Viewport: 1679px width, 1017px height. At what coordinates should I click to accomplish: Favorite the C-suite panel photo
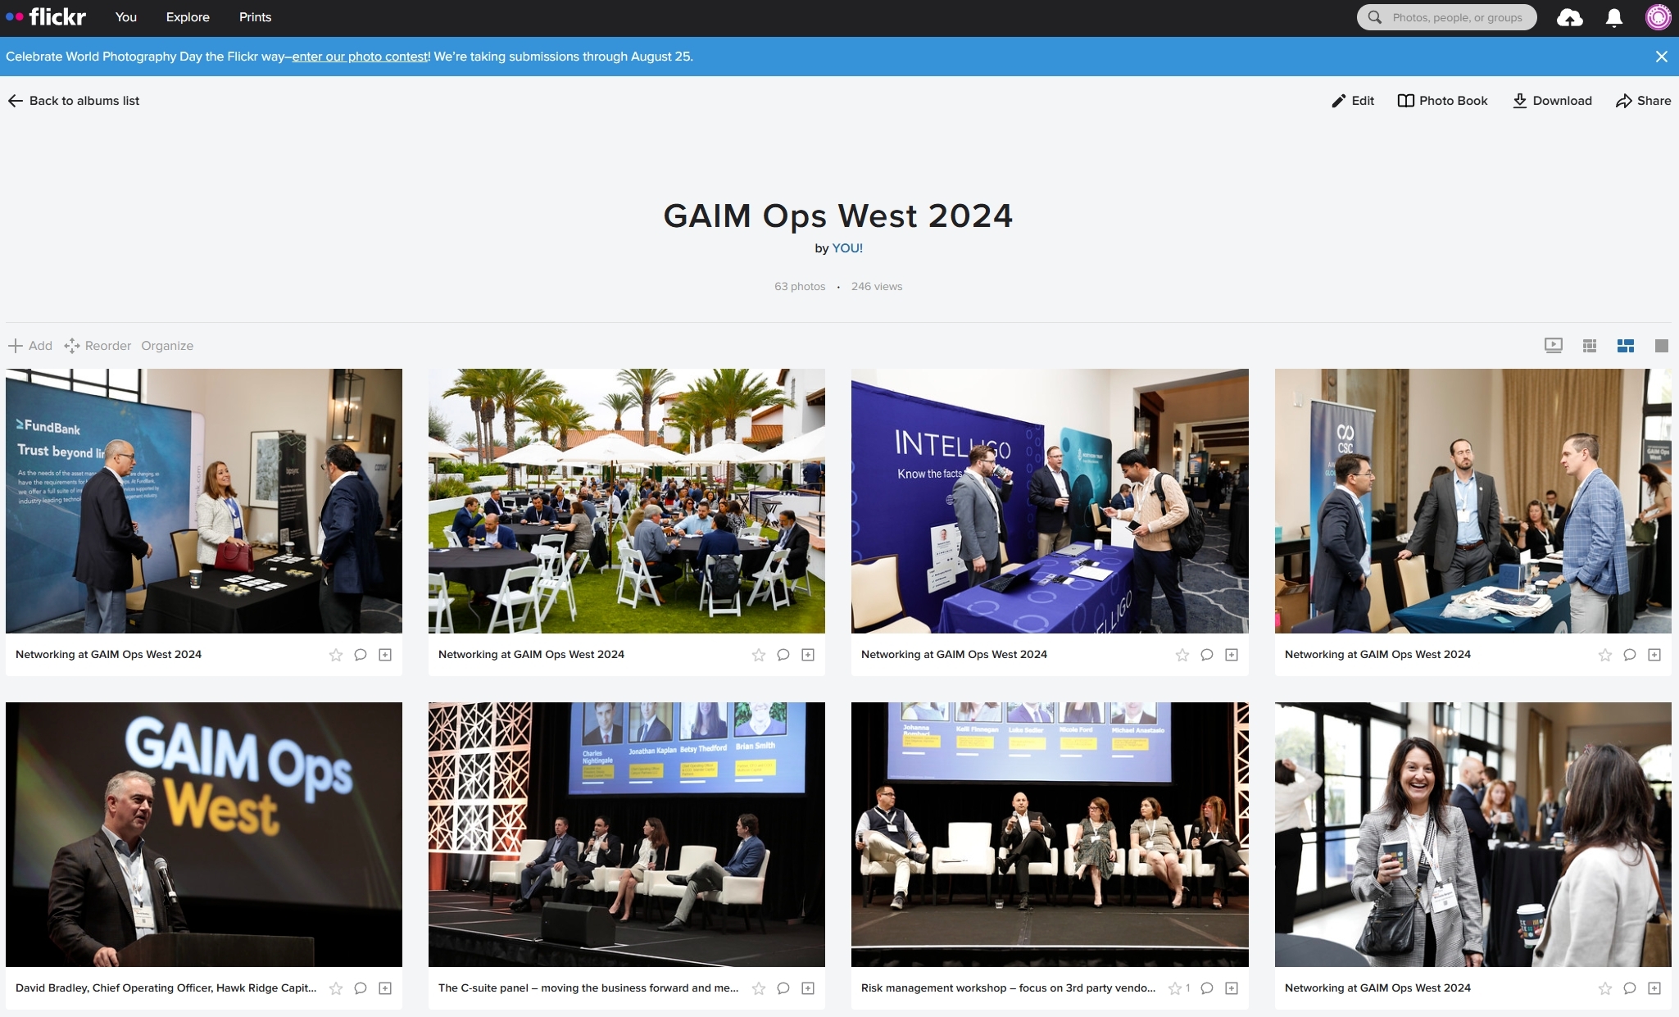[x=758, y=988]
